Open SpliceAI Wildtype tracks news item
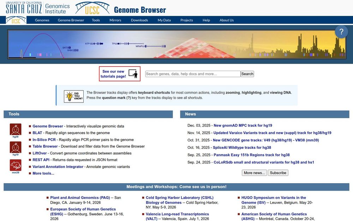The image size is (353, 221). [x=242, y=147]
